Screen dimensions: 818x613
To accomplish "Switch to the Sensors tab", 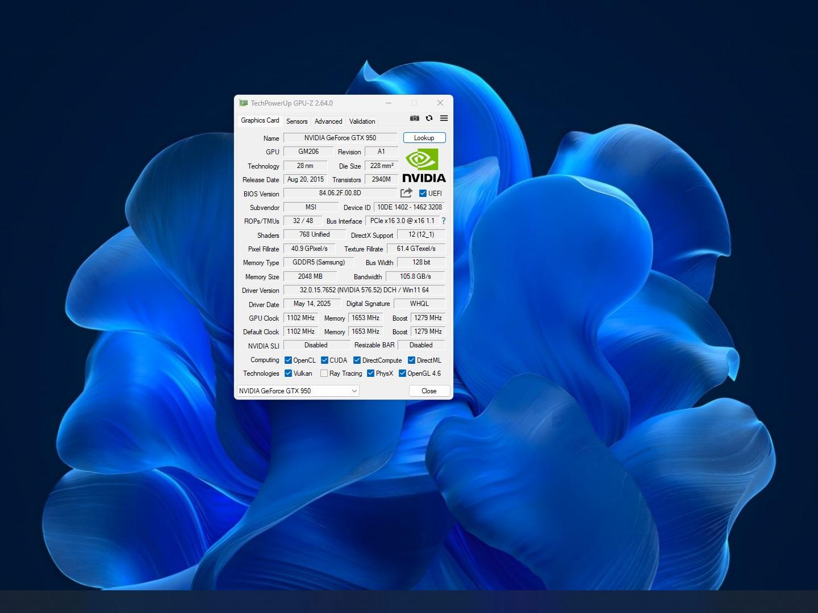I will click(x=297, y=121).
